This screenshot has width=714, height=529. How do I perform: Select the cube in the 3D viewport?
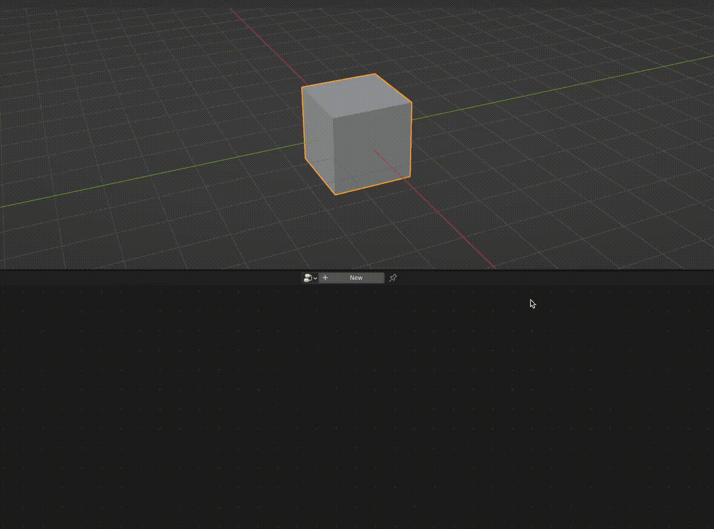click(356, 134)
